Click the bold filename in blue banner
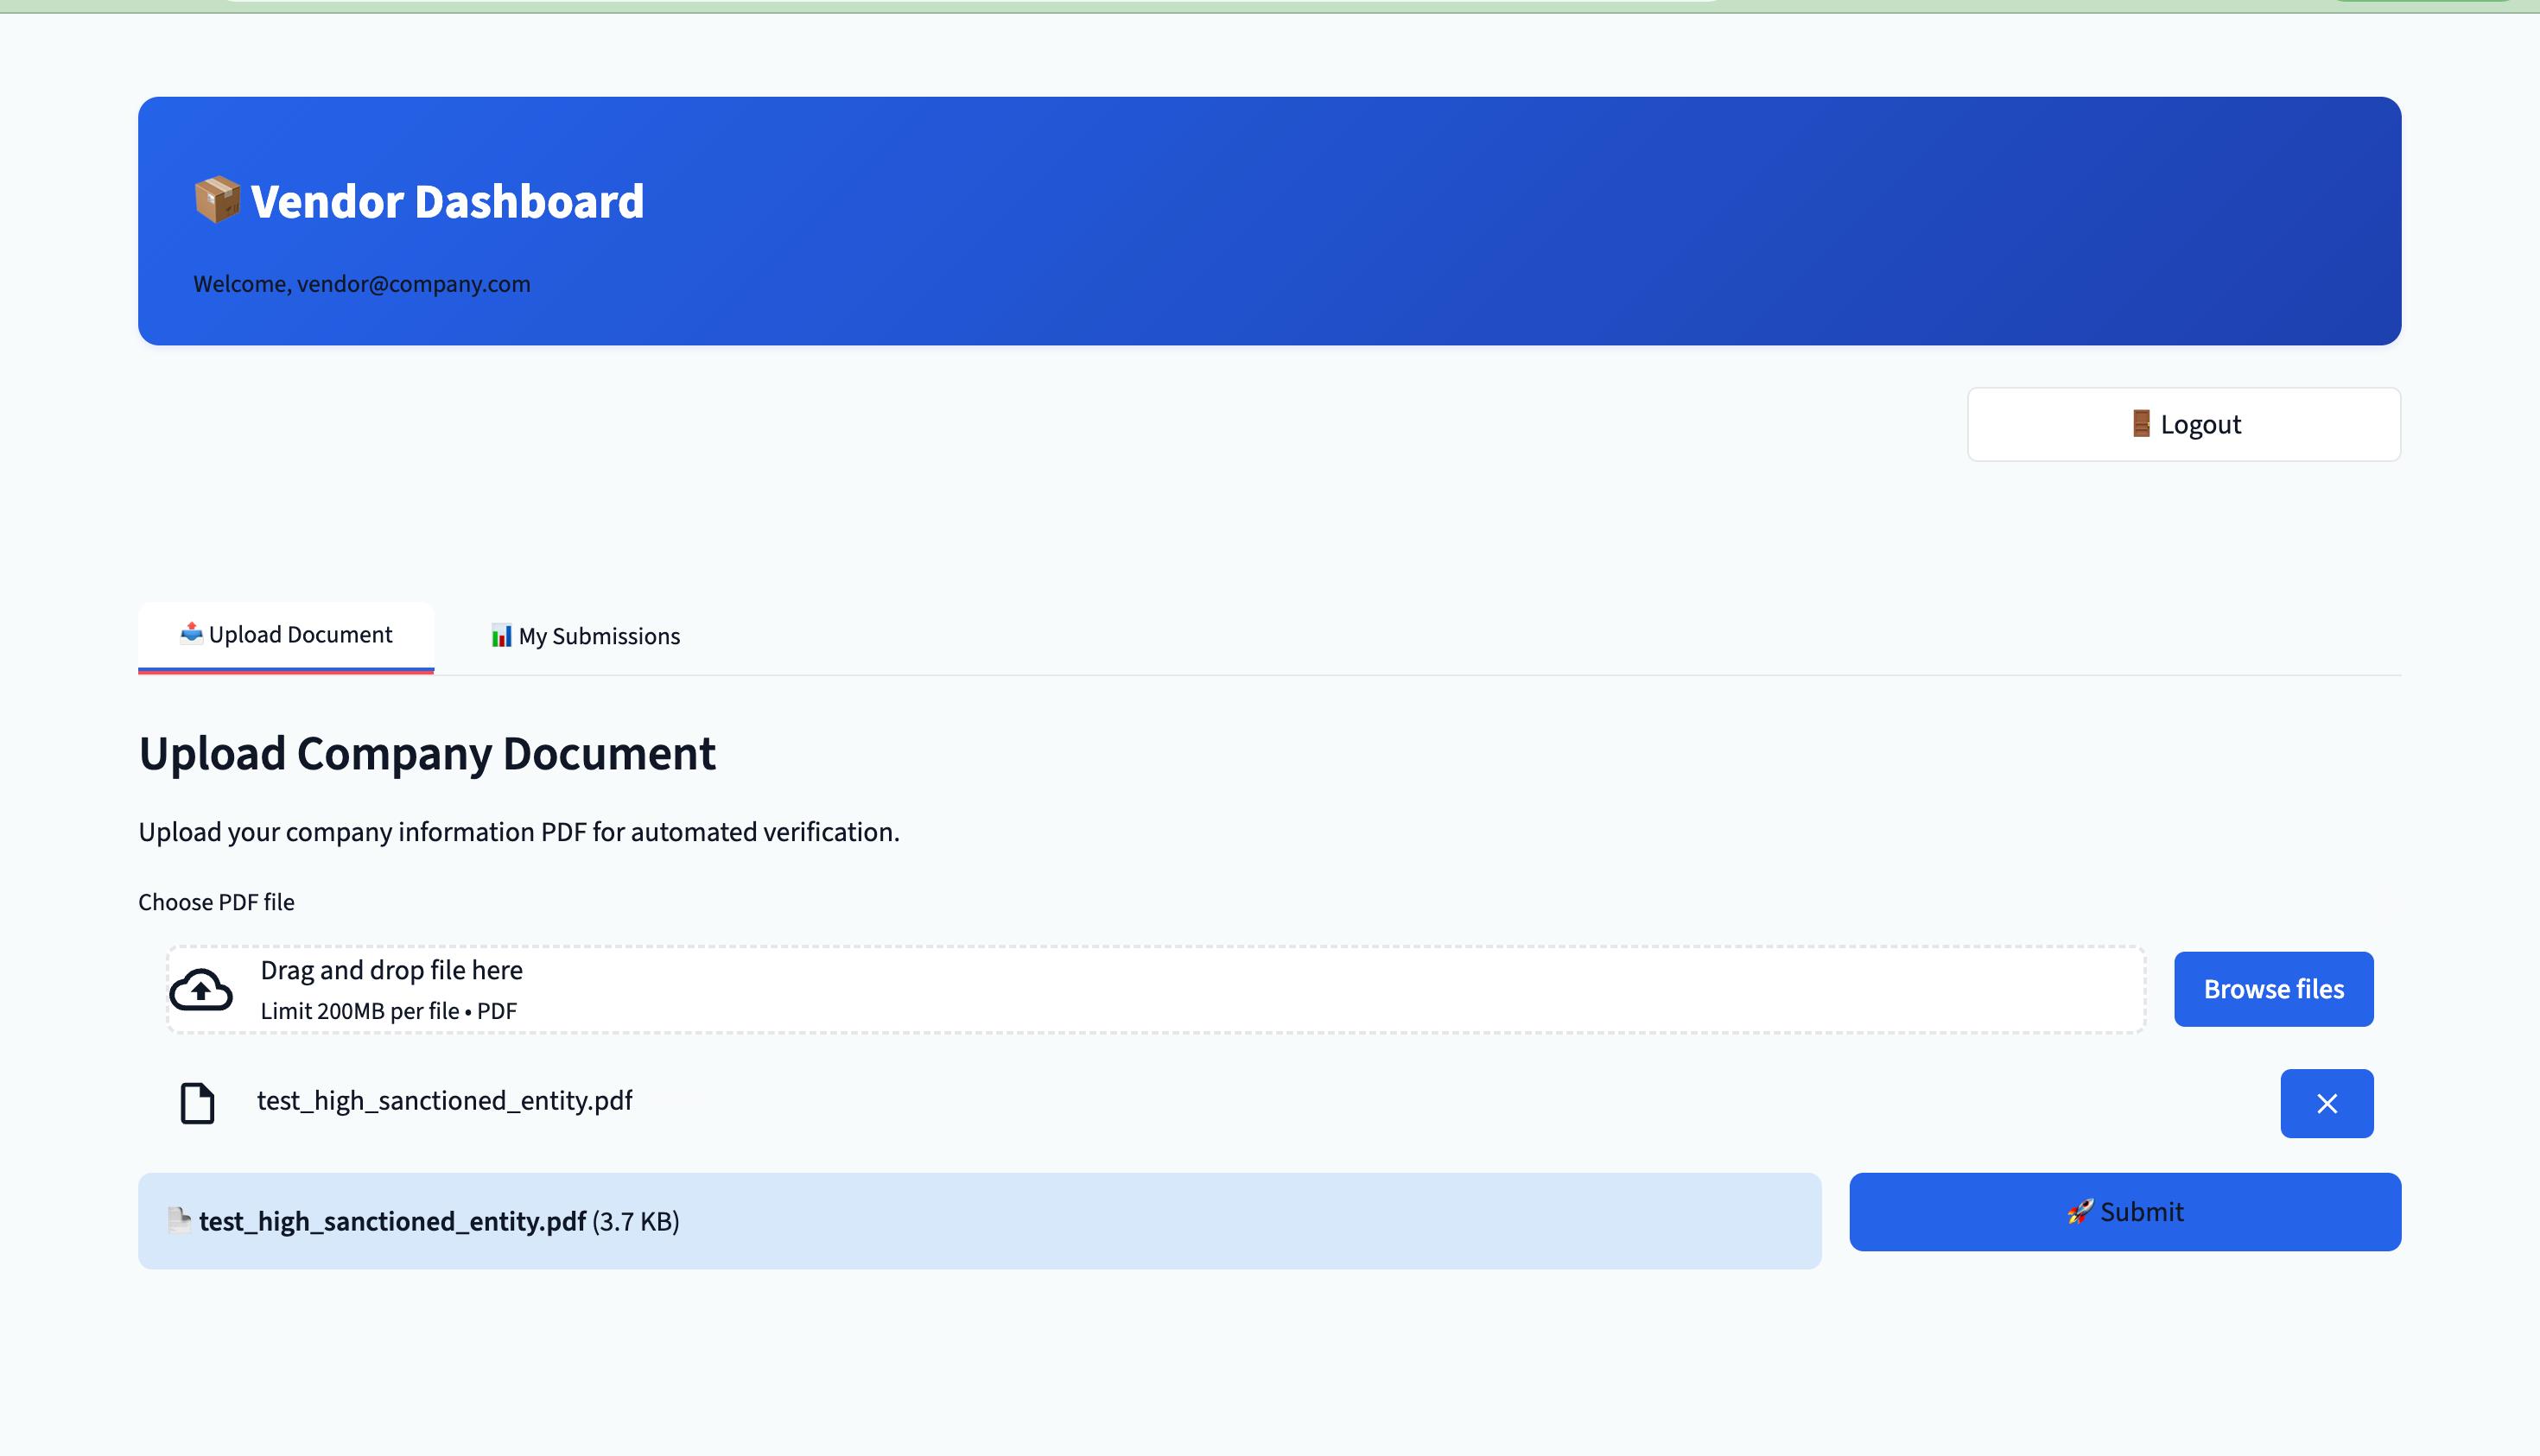The width and height of the screenshot is (2540, 1456). coord(392,1221)
